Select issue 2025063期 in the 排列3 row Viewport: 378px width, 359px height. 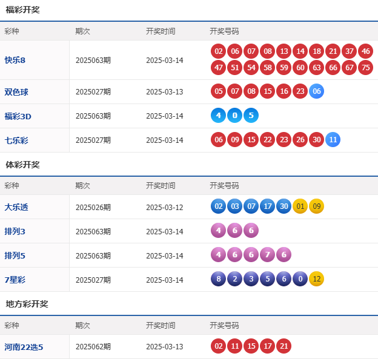pyautogui.click(x=93, y=231)
